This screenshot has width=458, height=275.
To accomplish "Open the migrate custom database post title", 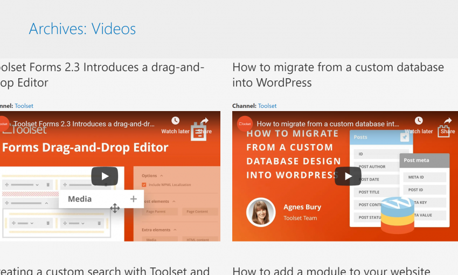I will point(338,75).
